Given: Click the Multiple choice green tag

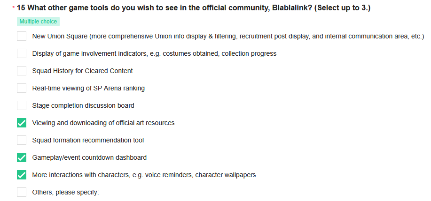Looking at the screenshot, I should 38,22.
